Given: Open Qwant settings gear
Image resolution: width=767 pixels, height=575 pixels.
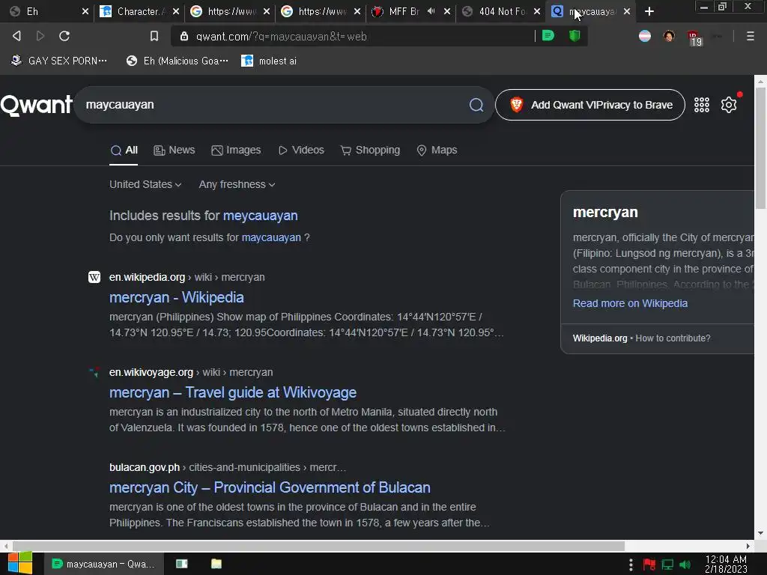Looking at the screenshot, I should click(x=729, y=105).
